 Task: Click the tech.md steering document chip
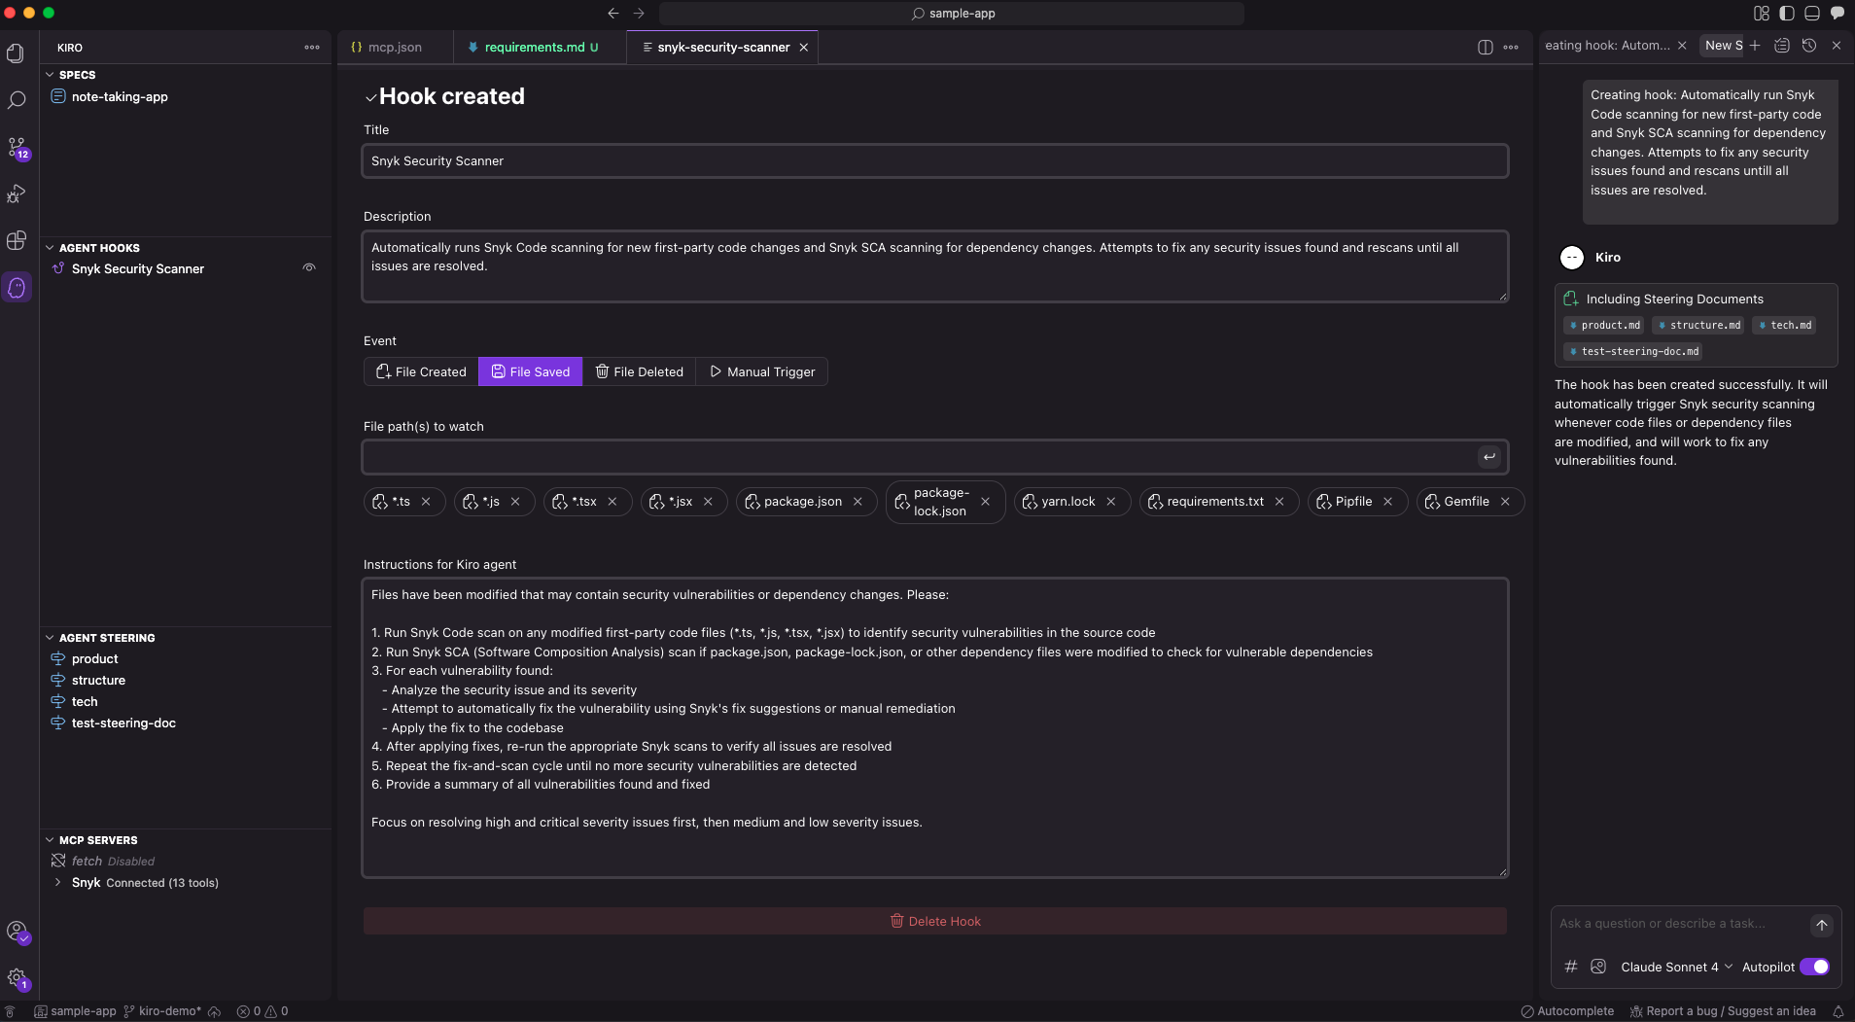pyautogui.click(x=1785, y=326)
